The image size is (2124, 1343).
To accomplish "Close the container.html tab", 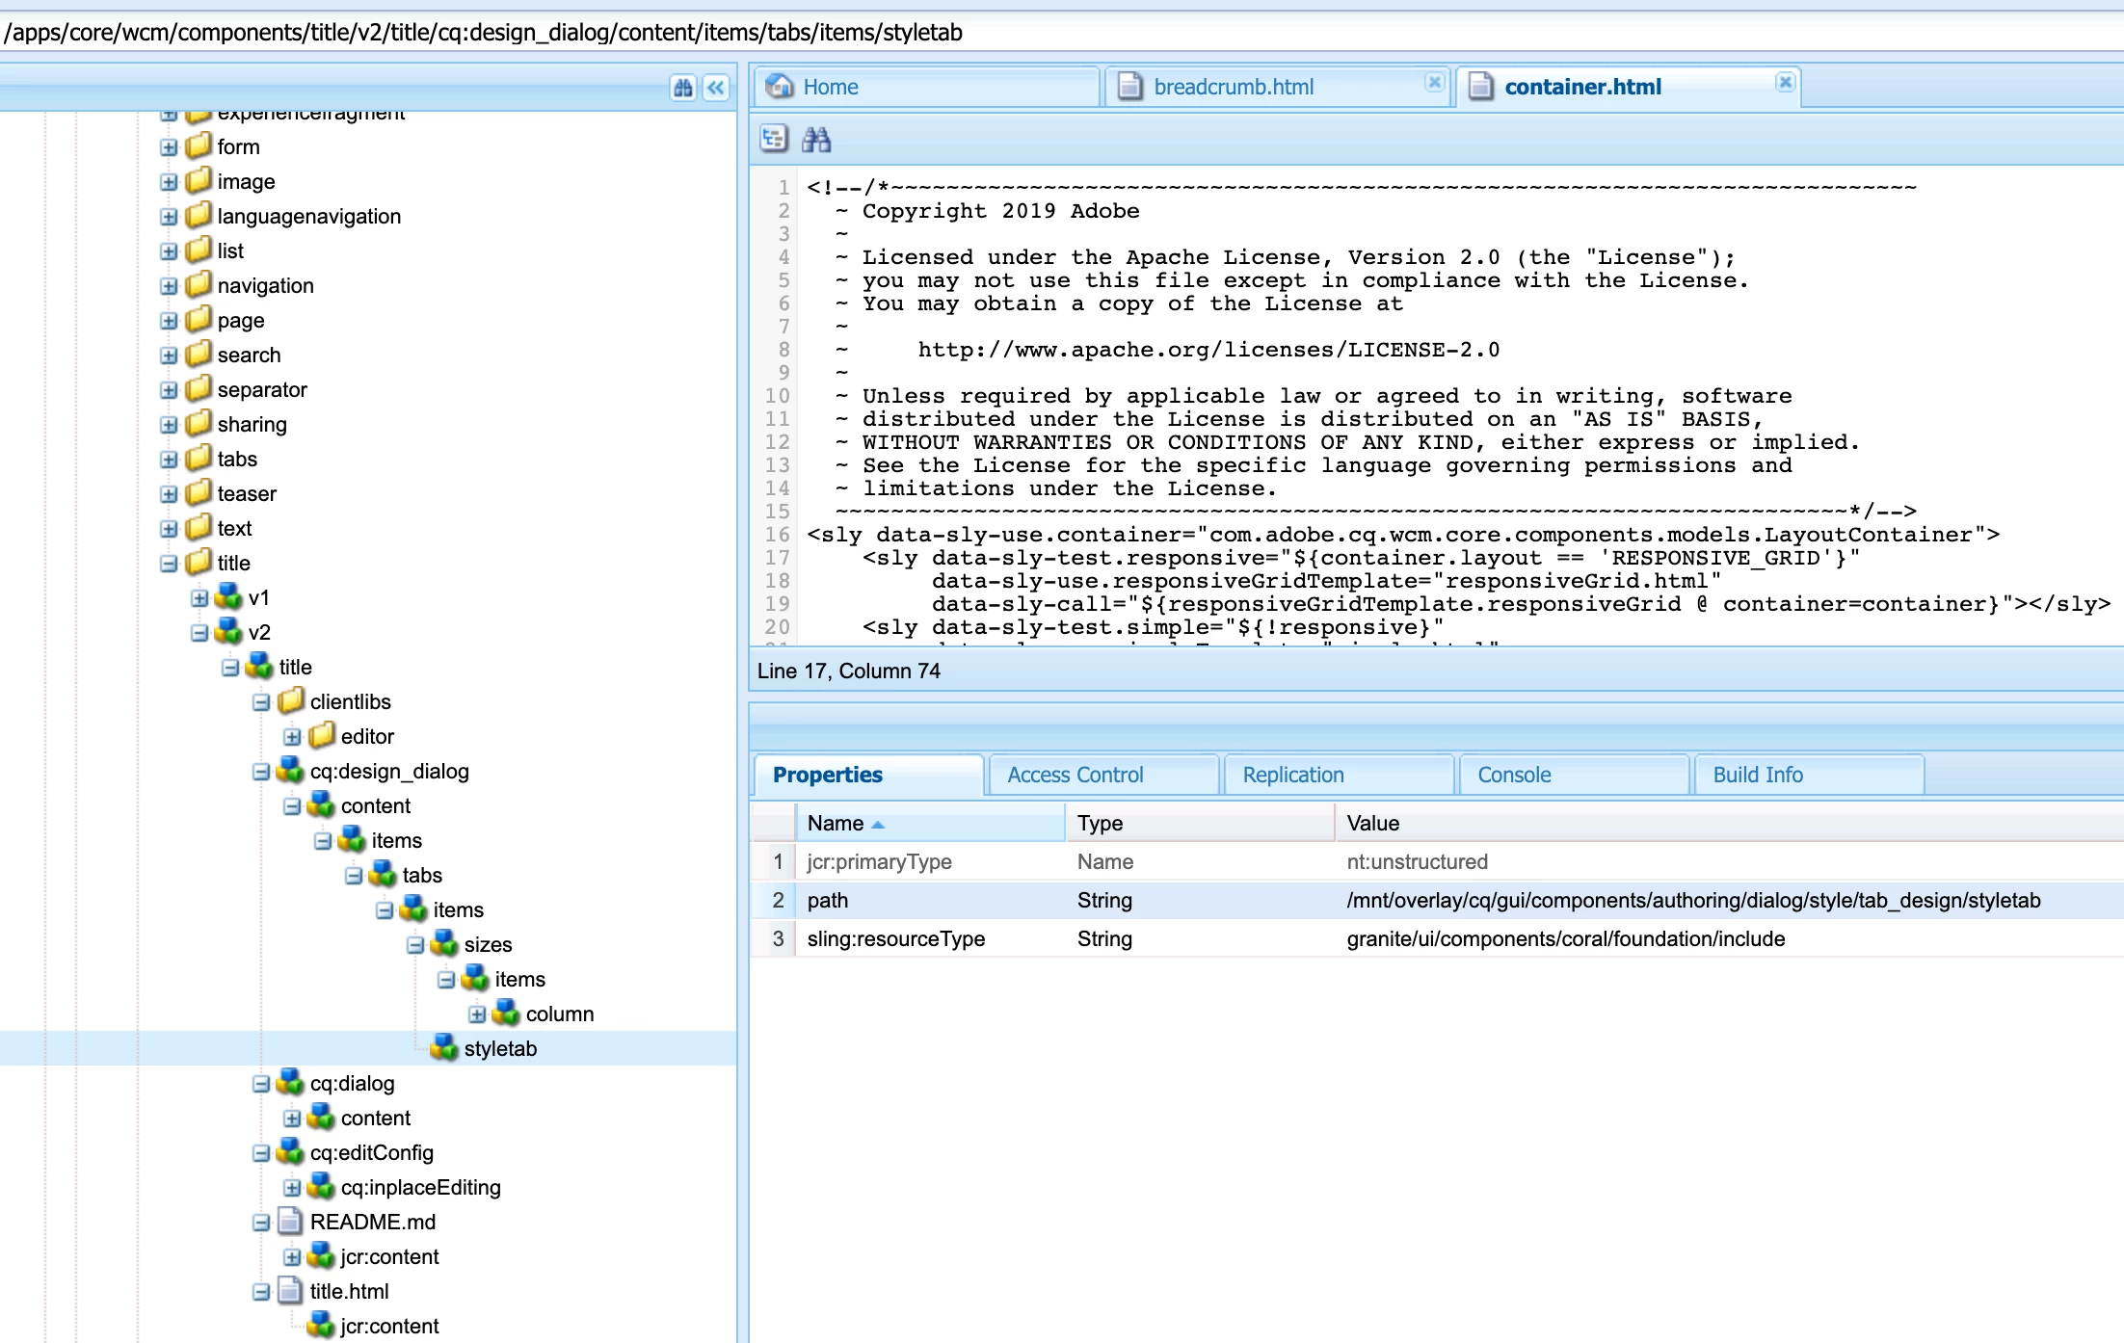I will pyautogui.click(x=1785, y=82).
